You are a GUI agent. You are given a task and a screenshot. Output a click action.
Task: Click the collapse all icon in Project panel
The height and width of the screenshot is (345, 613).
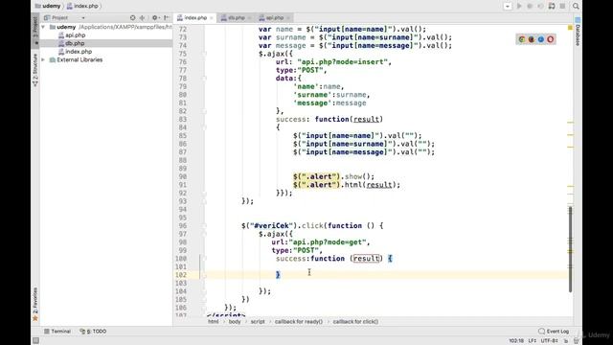[x=143, y=17]
